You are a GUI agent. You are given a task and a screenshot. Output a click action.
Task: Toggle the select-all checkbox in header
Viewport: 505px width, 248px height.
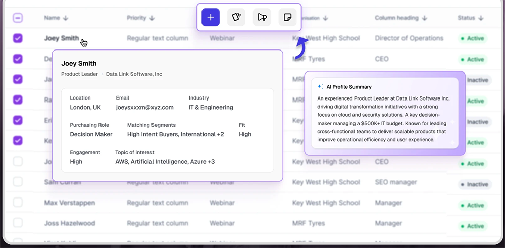[x=18, y=18]
